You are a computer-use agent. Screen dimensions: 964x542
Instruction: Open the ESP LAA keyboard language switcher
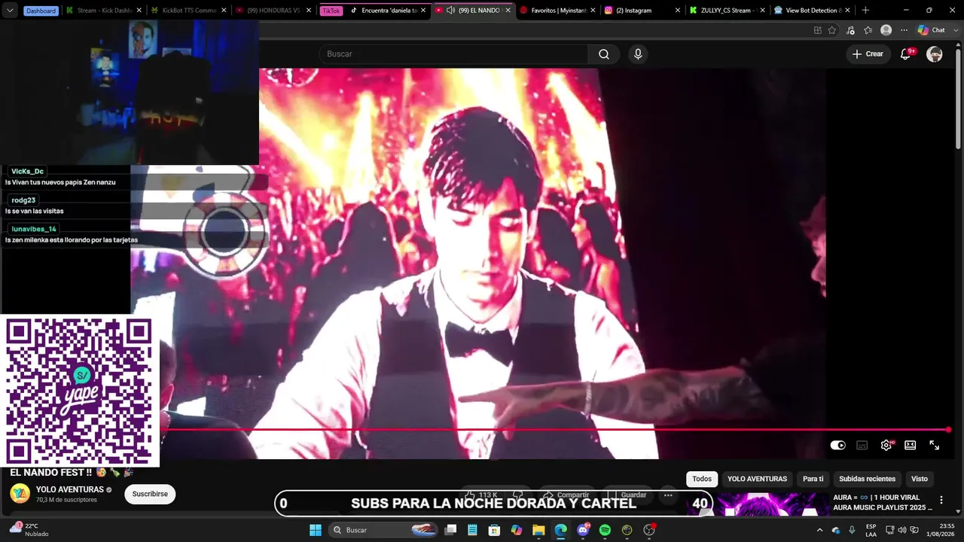pyautogui.click(x=871, y=530)
